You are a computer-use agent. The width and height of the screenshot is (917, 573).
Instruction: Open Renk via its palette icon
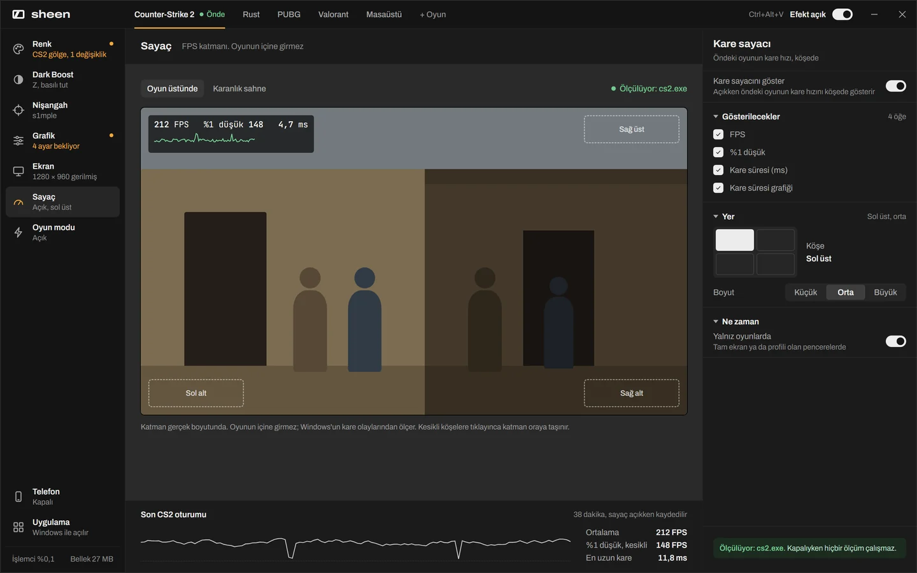(x=18, y=49)
